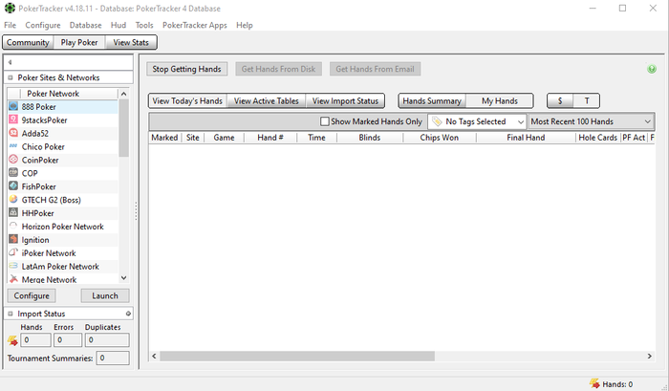Viewport: 669px width, 391px height.
Task: Click the LatAm Poker Network icon
Action: [13, 266]
